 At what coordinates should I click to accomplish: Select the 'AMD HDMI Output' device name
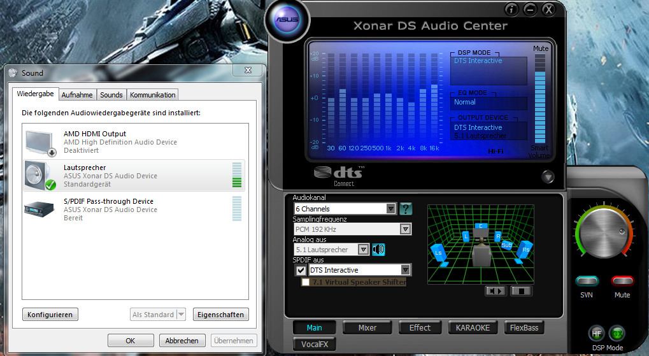pos(95,134)
